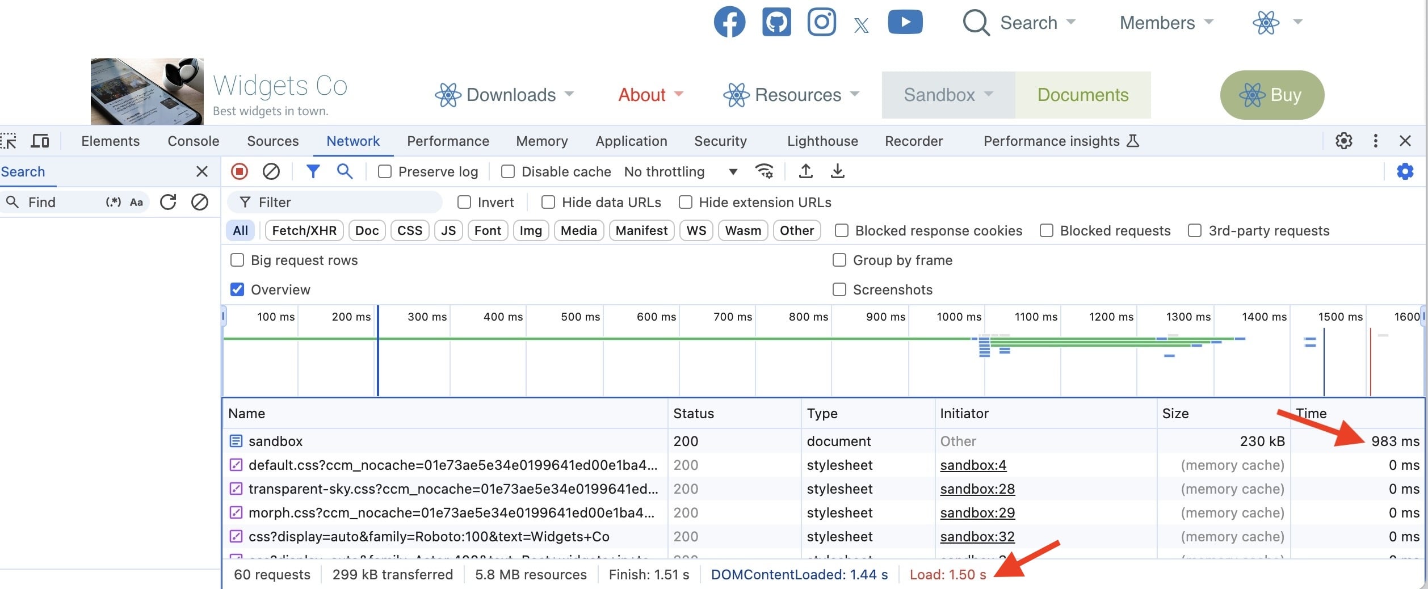Switch to the Console tab
This screenshot has height=589, width=1428.
(x=193, y=141)
